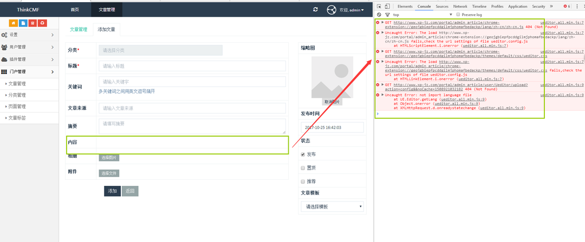Tick the 置顶 checkbox

(303, 168)
